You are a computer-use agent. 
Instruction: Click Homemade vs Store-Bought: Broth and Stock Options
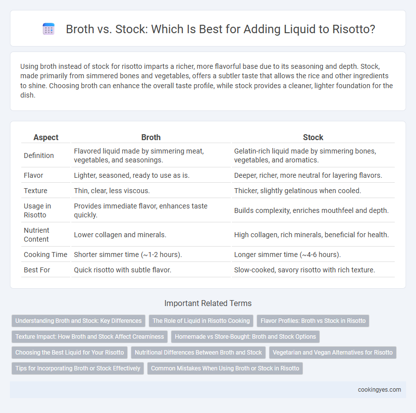pos(246,337)
